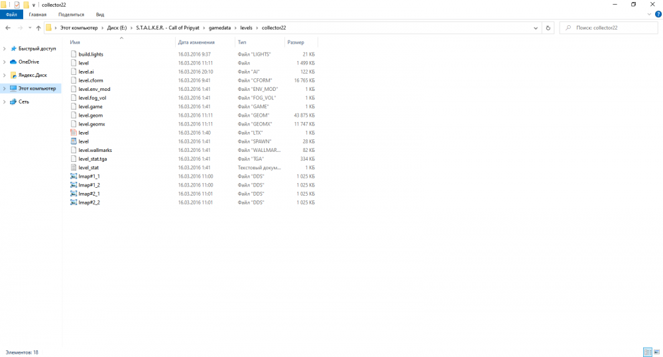Switch to large thumbnails view icon
Image resolution: width=663 pixels, height=357 pixels.
pyautogui.click(x=656, y=352)
